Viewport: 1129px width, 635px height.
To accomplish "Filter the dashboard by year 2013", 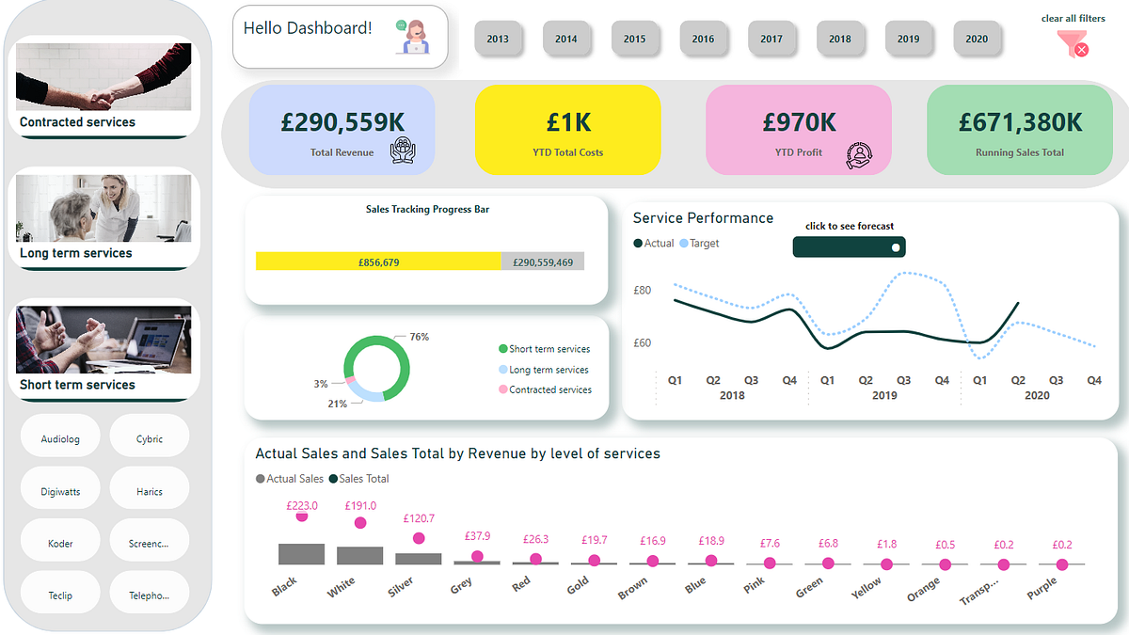I will [499, 39].
